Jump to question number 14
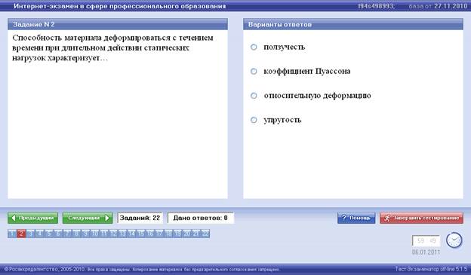This screenshot has width=471, height=275. pyautogui.click(x=131, y=234)
